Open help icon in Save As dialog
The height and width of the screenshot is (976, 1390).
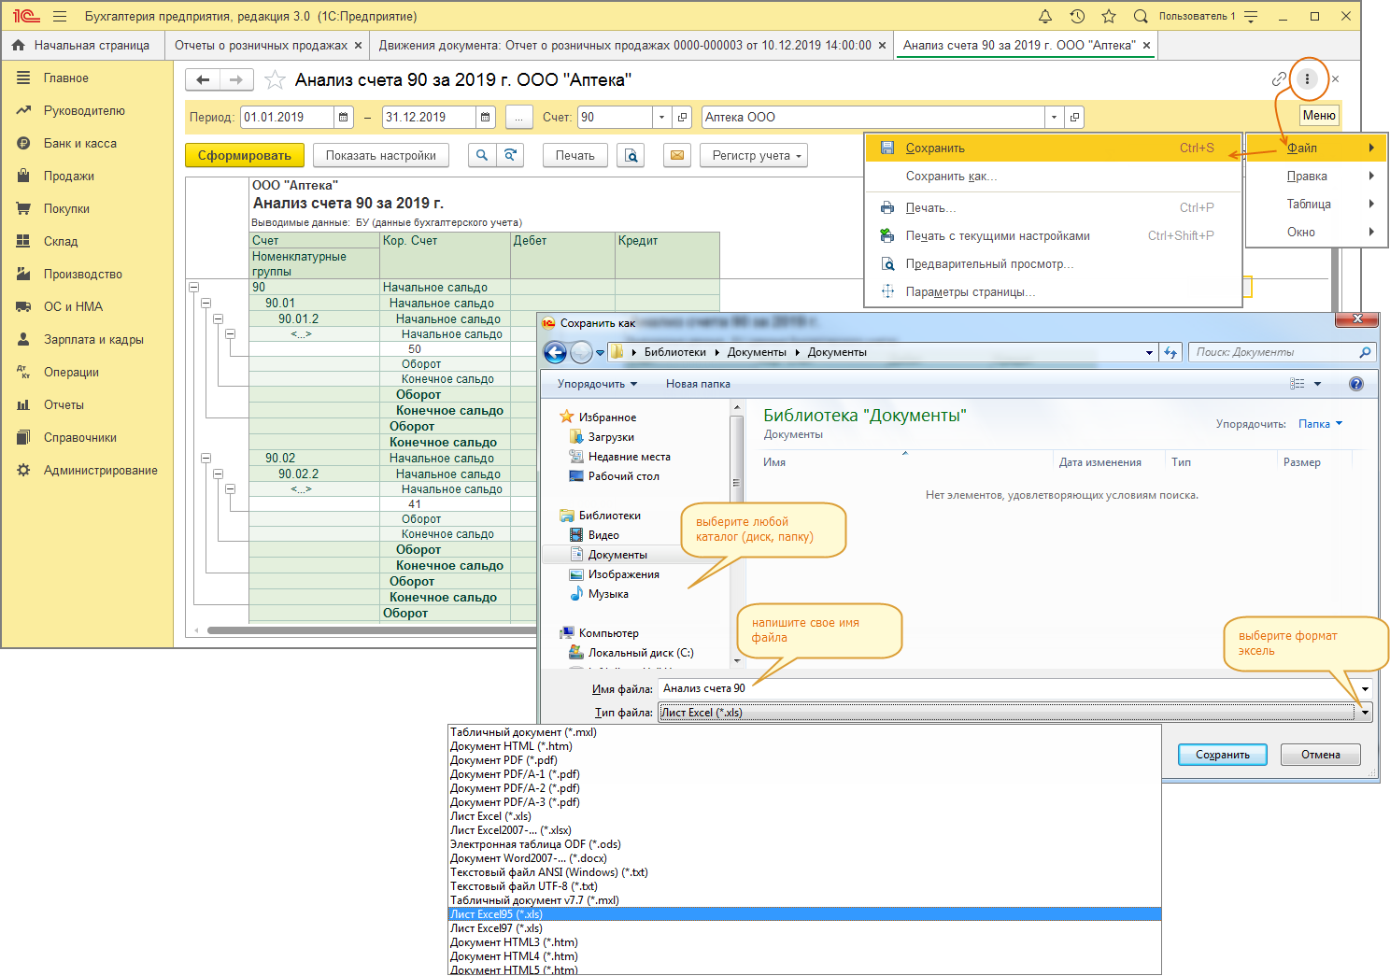(1356, 384)
